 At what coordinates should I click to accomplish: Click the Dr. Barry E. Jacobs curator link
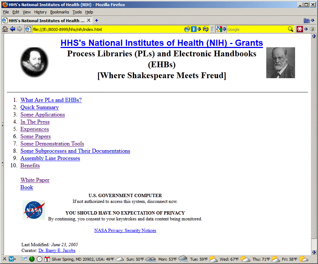[x=57, y=251]
